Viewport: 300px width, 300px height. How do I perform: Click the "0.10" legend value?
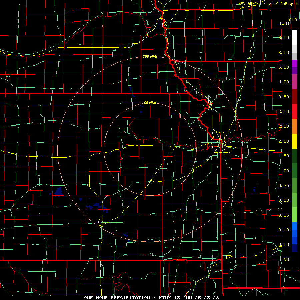point(284,230)
